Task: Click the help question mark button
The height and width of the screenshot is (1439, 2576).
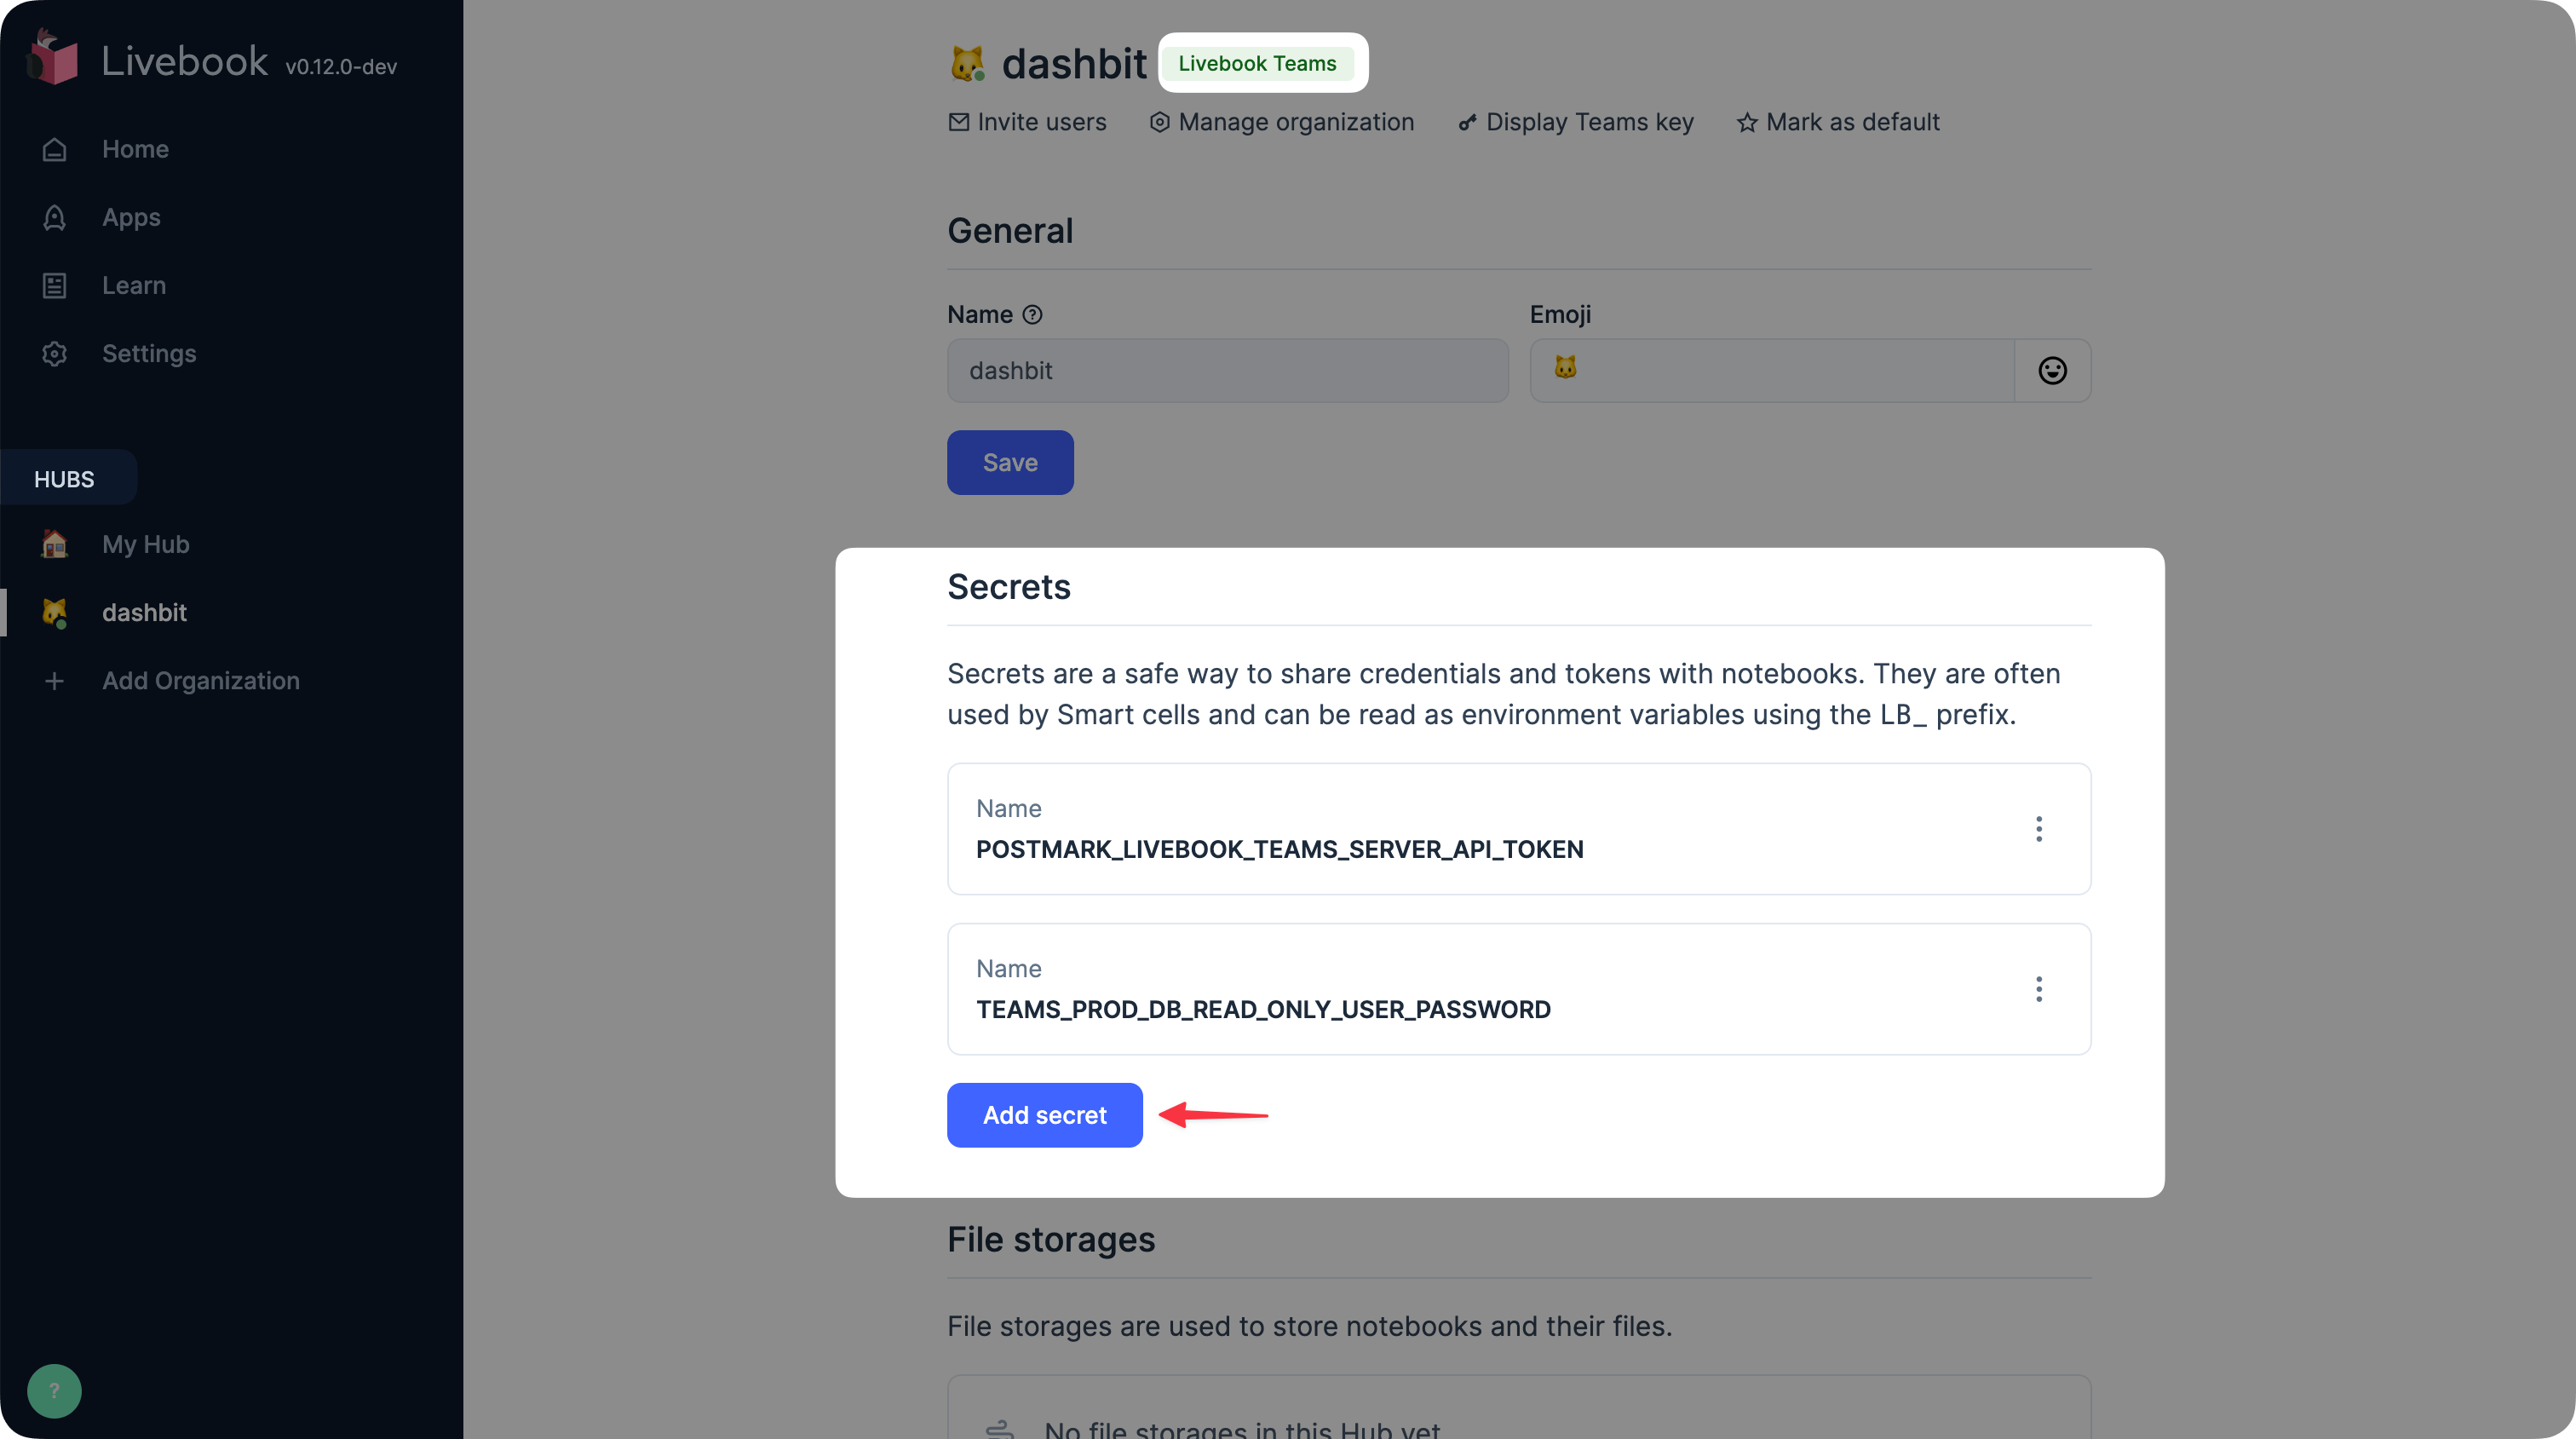Action: 54,1391
